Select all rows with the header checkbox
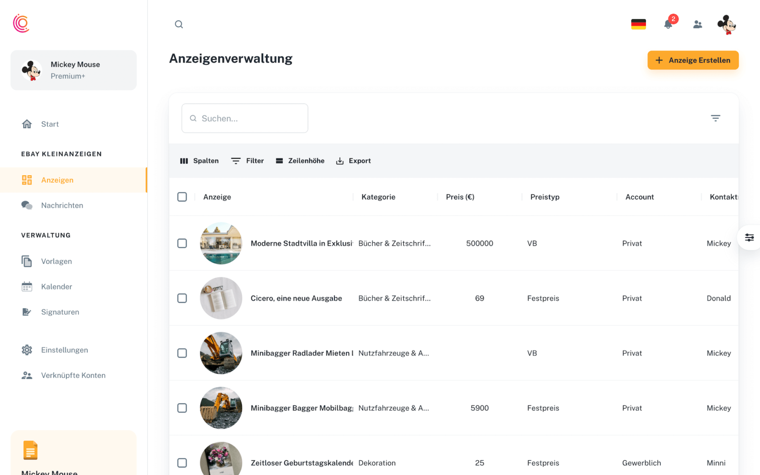 pyautogui.click(x=182, y=196)
